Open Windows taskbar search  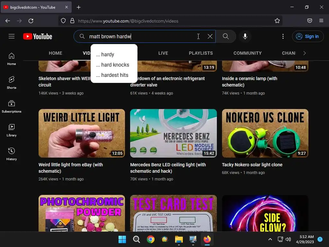pos(136,239)
